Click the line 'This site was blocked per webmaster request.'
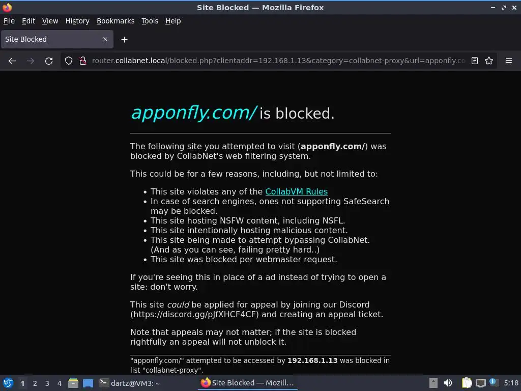 (244, 260)
